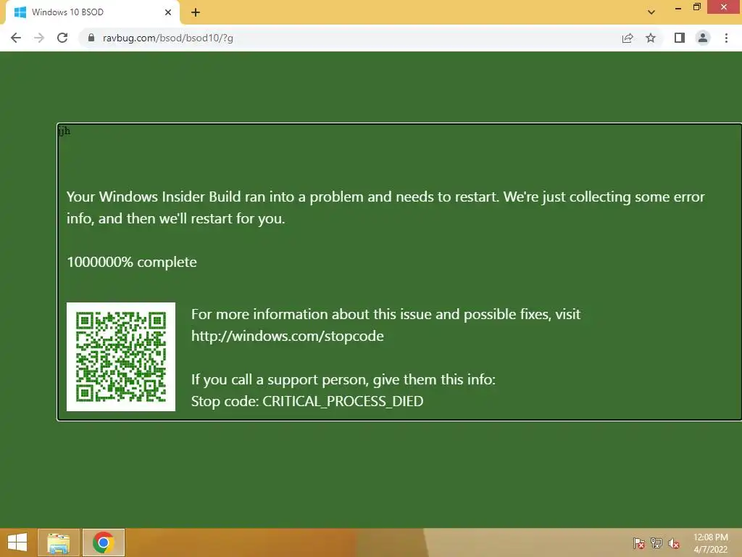Click the Chrome taskbar icon
Image resolution: width=742 pixels, height=557 pixels.
pyautogui.click(x=104, y=542)
